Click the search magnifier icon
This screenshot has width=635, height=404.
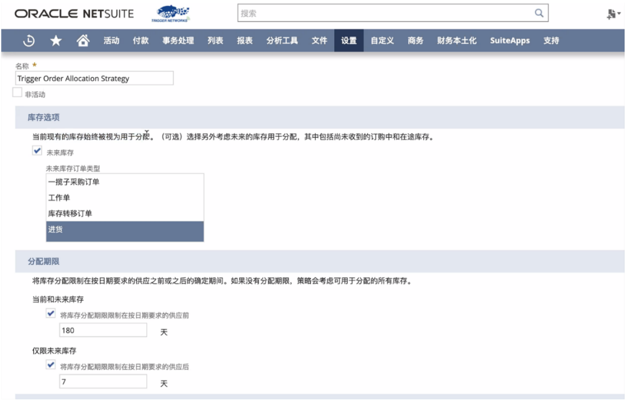[x=539, y=13]
